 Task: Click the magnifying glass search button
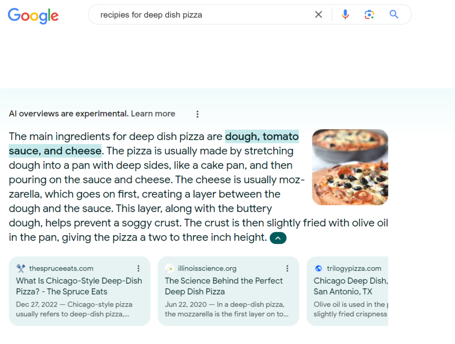click(x=394, y=15)
